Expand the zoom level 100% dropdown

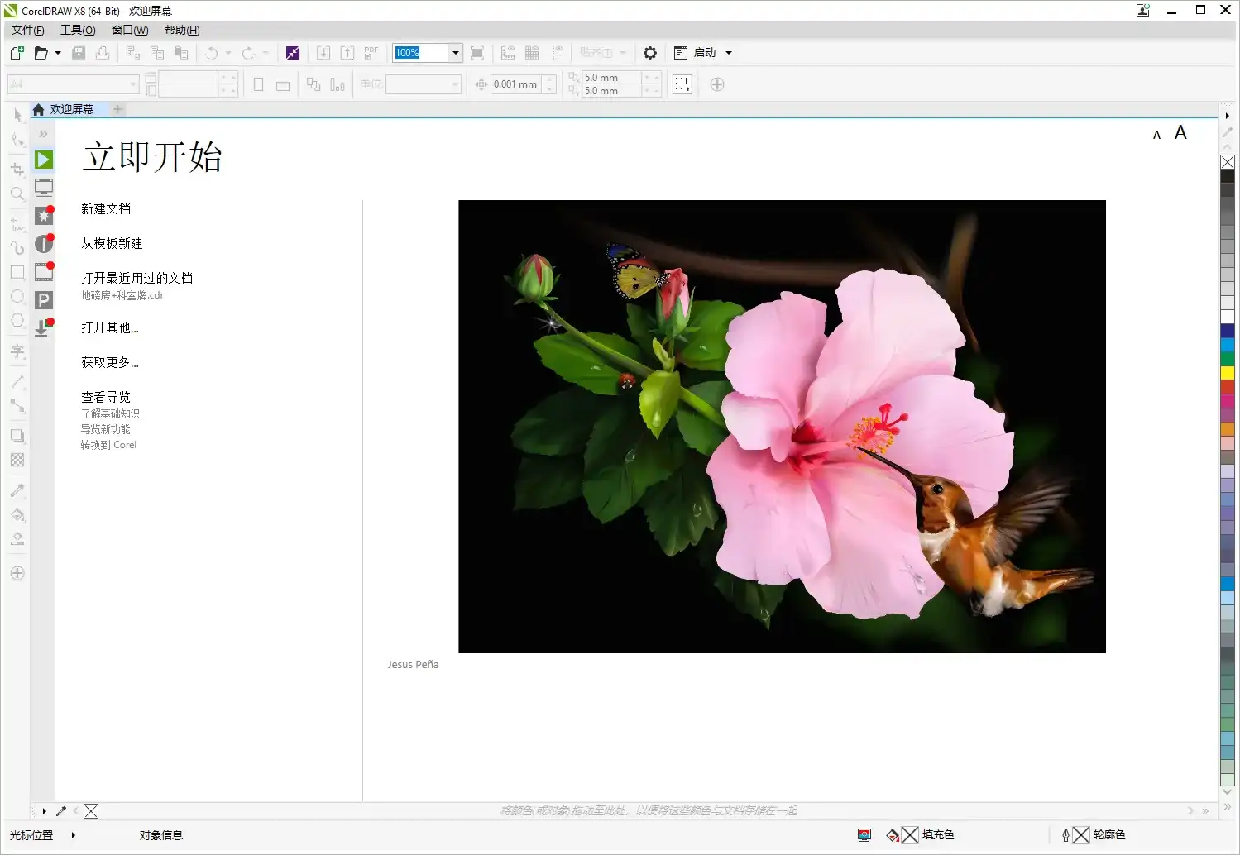pyautogui.click(x=455, y=53)
